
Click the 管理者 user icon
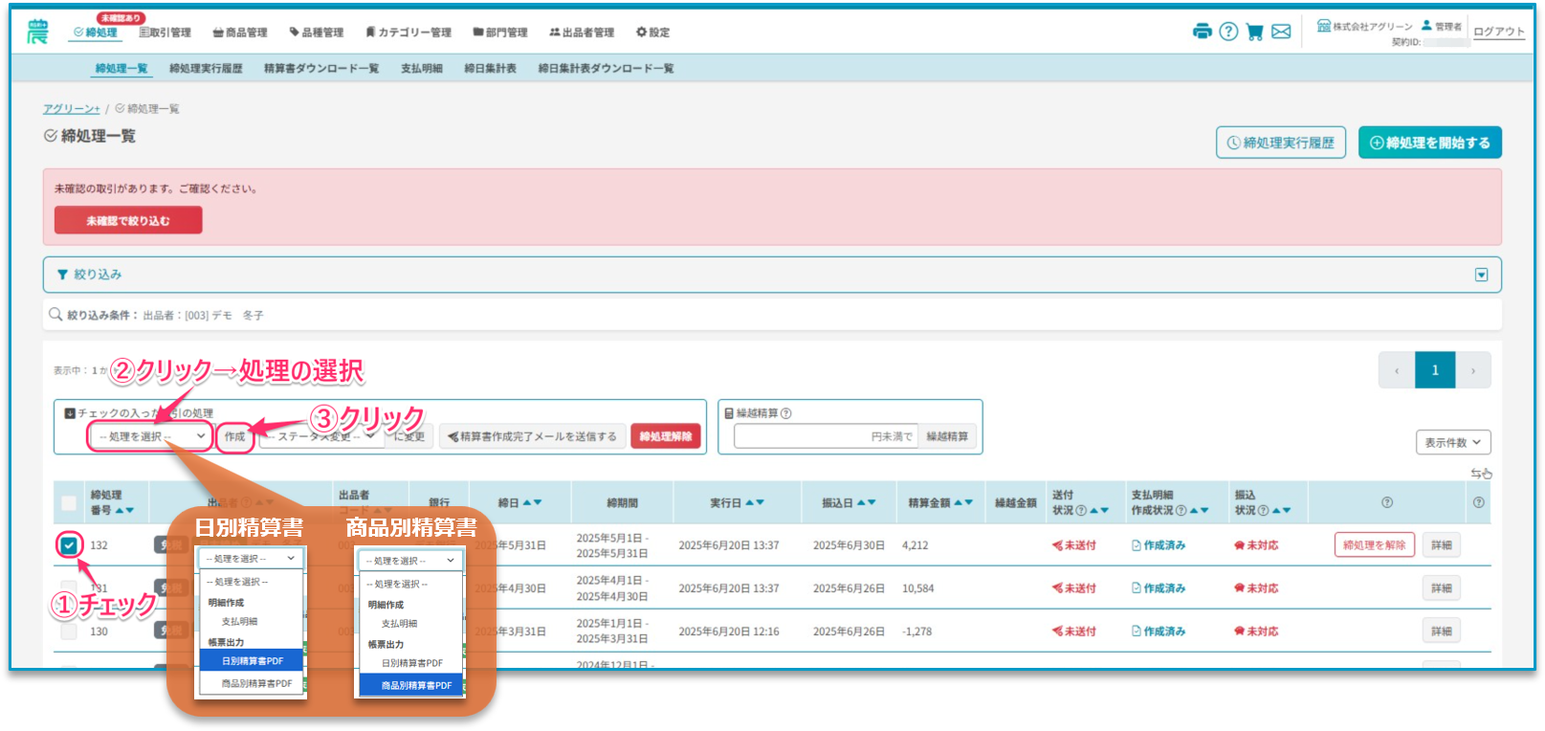tap(1426, 26)
